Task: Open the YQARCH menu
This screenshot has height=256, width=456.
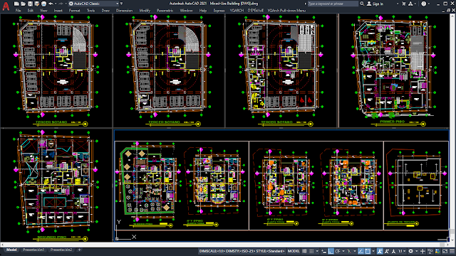Action: (237, 11)
